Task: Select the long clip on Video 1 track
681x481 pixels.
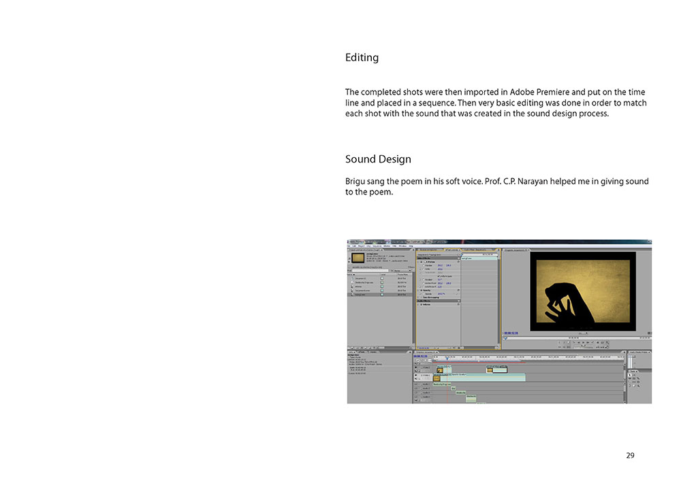Action: [479, 378]
